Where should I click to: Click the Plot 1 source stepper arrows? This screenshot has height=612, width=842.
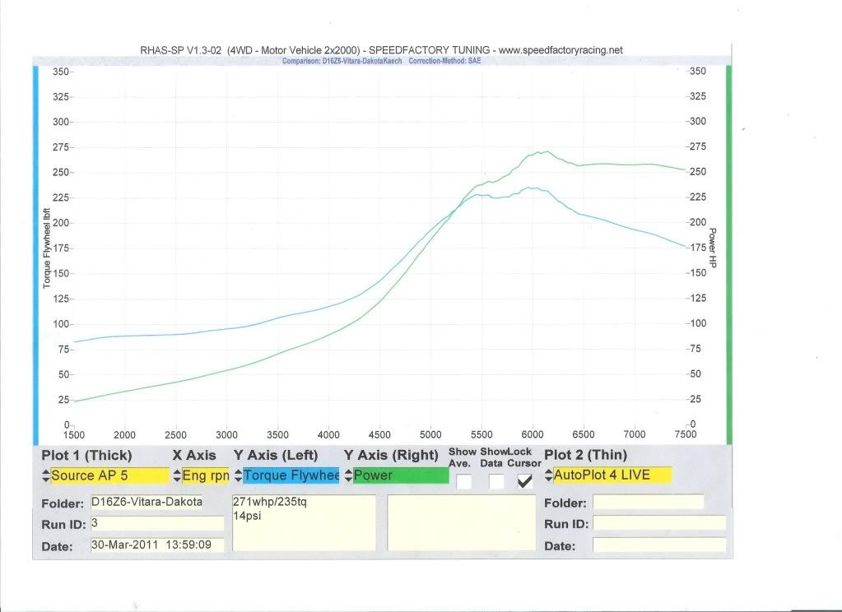click(45, 475)
